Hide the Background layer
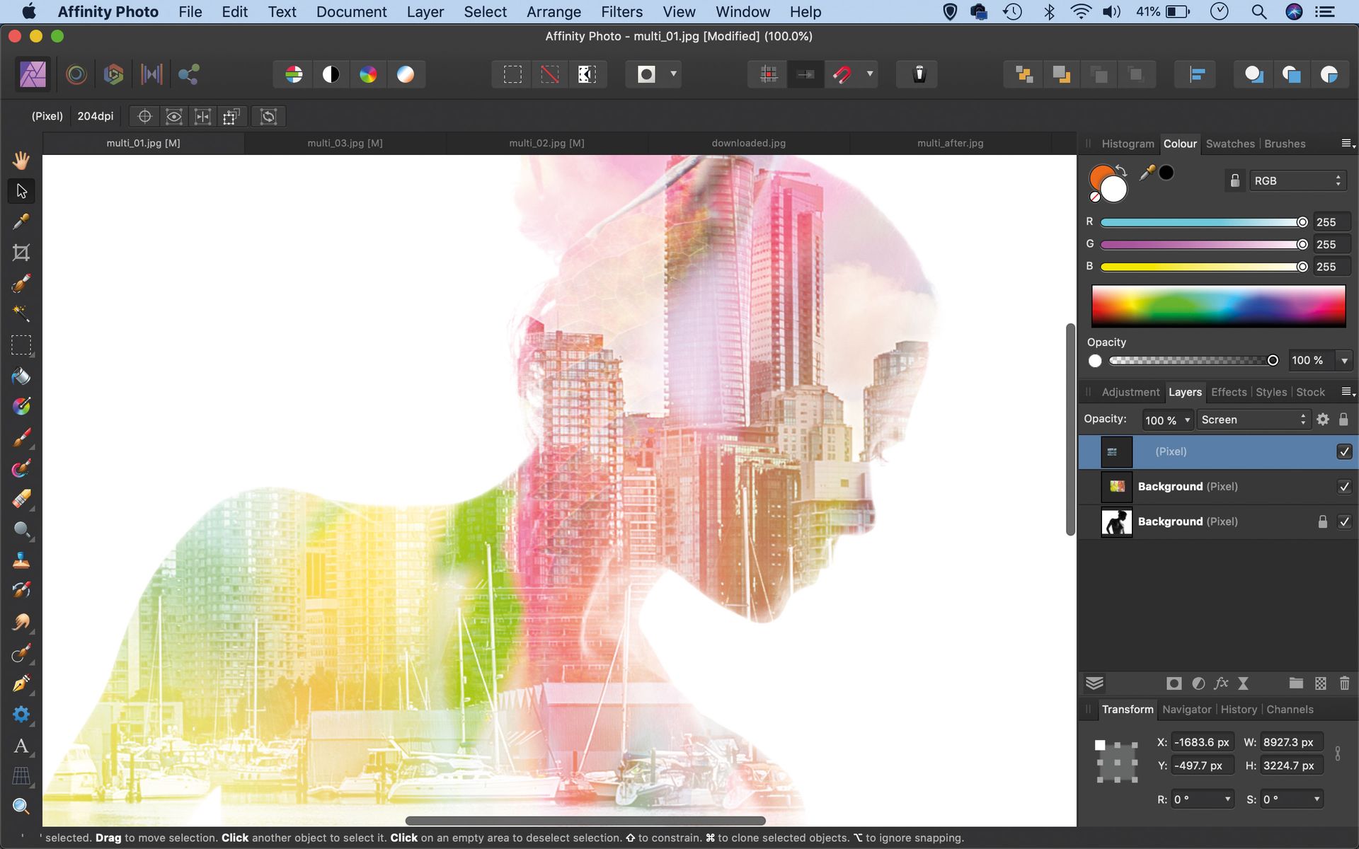 tap(1345, 486)
